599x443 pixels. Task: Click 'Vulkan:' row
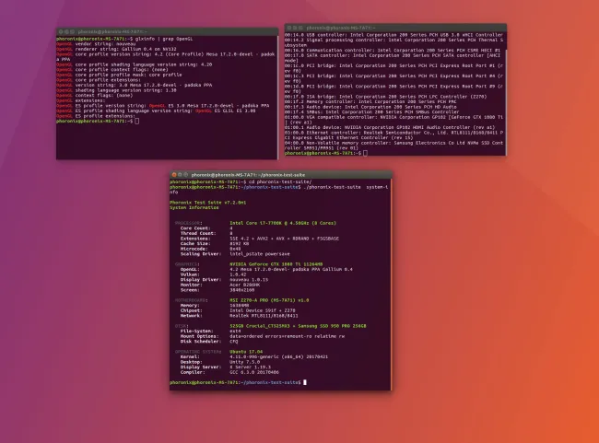tap(213, 274)
